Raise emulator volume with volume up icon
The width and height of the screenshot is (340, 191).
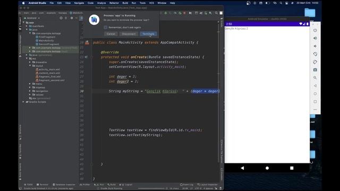click(315, 38)
